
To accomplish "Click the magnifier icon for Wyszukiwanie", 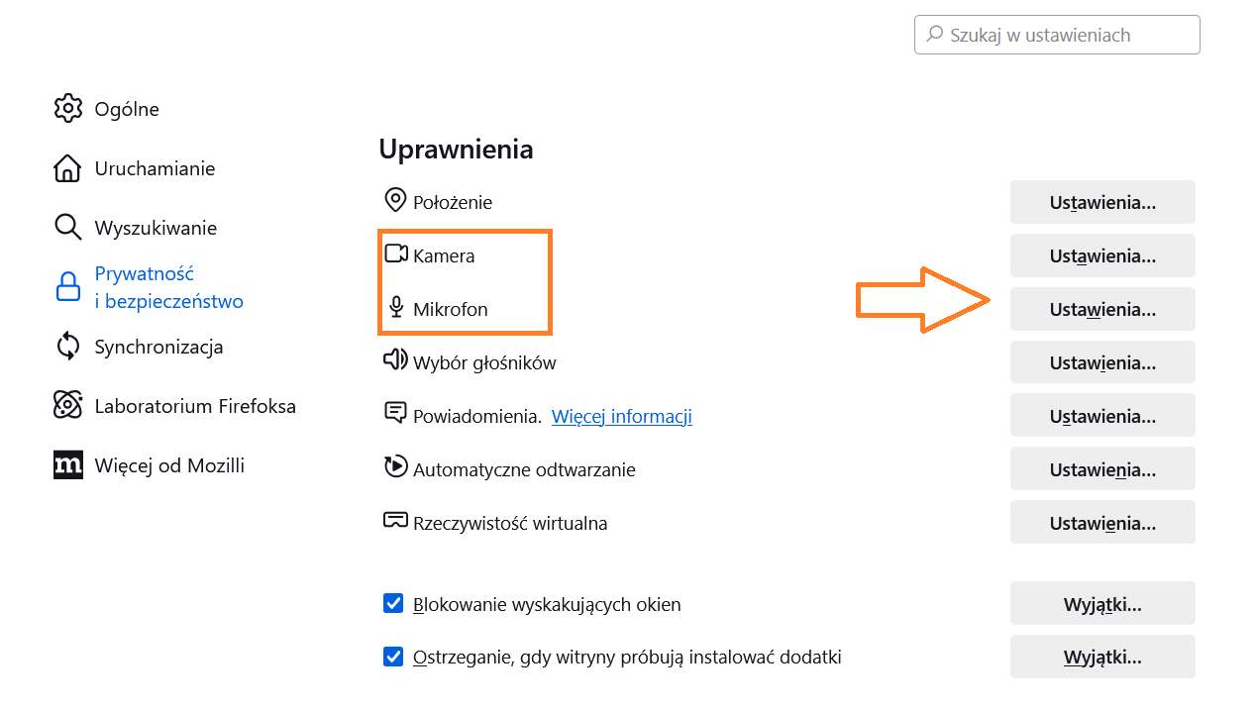I will (67, 228).
